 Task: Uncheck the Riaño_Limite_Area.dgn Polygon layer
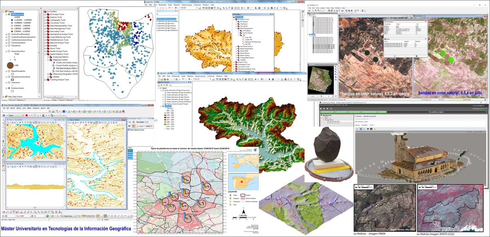(165, 104)
